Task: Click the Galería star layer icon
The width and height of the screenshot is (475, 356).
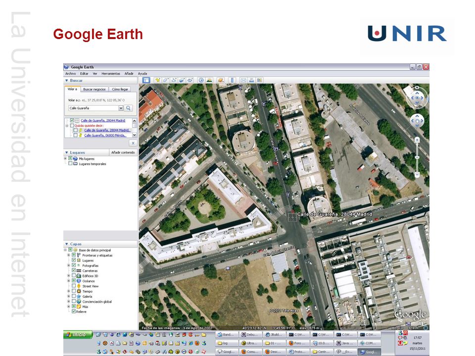Action: 79,296
